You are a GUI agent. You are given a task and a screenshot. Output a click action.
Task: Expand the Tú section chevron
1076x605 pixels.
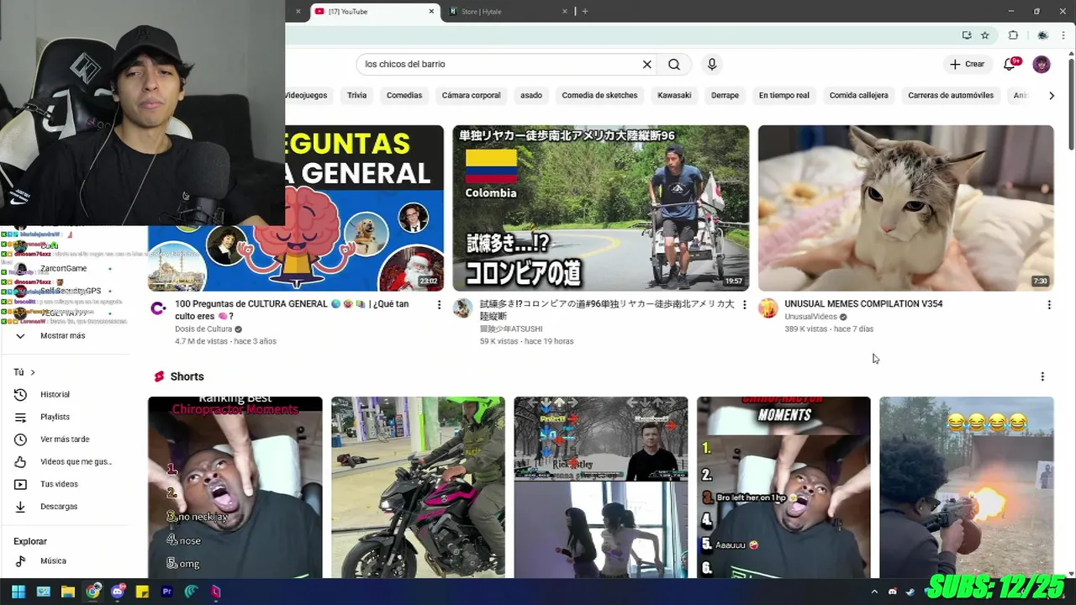[x=33, y=372]
